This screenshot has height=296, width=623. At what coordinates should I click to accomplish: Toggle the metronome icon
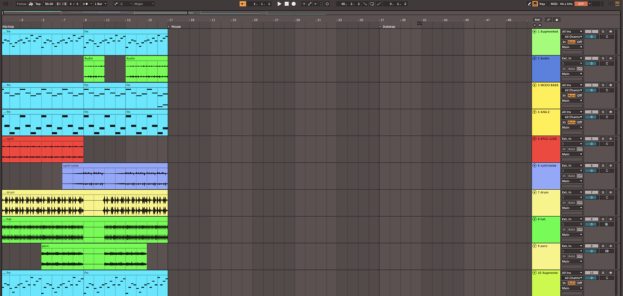[x=86, y=4]
